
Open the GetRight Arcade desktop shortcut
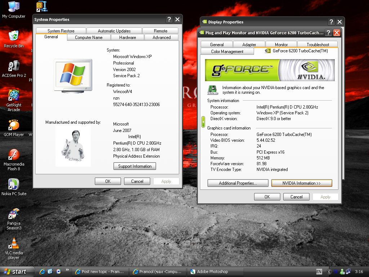tap(14, 96)
